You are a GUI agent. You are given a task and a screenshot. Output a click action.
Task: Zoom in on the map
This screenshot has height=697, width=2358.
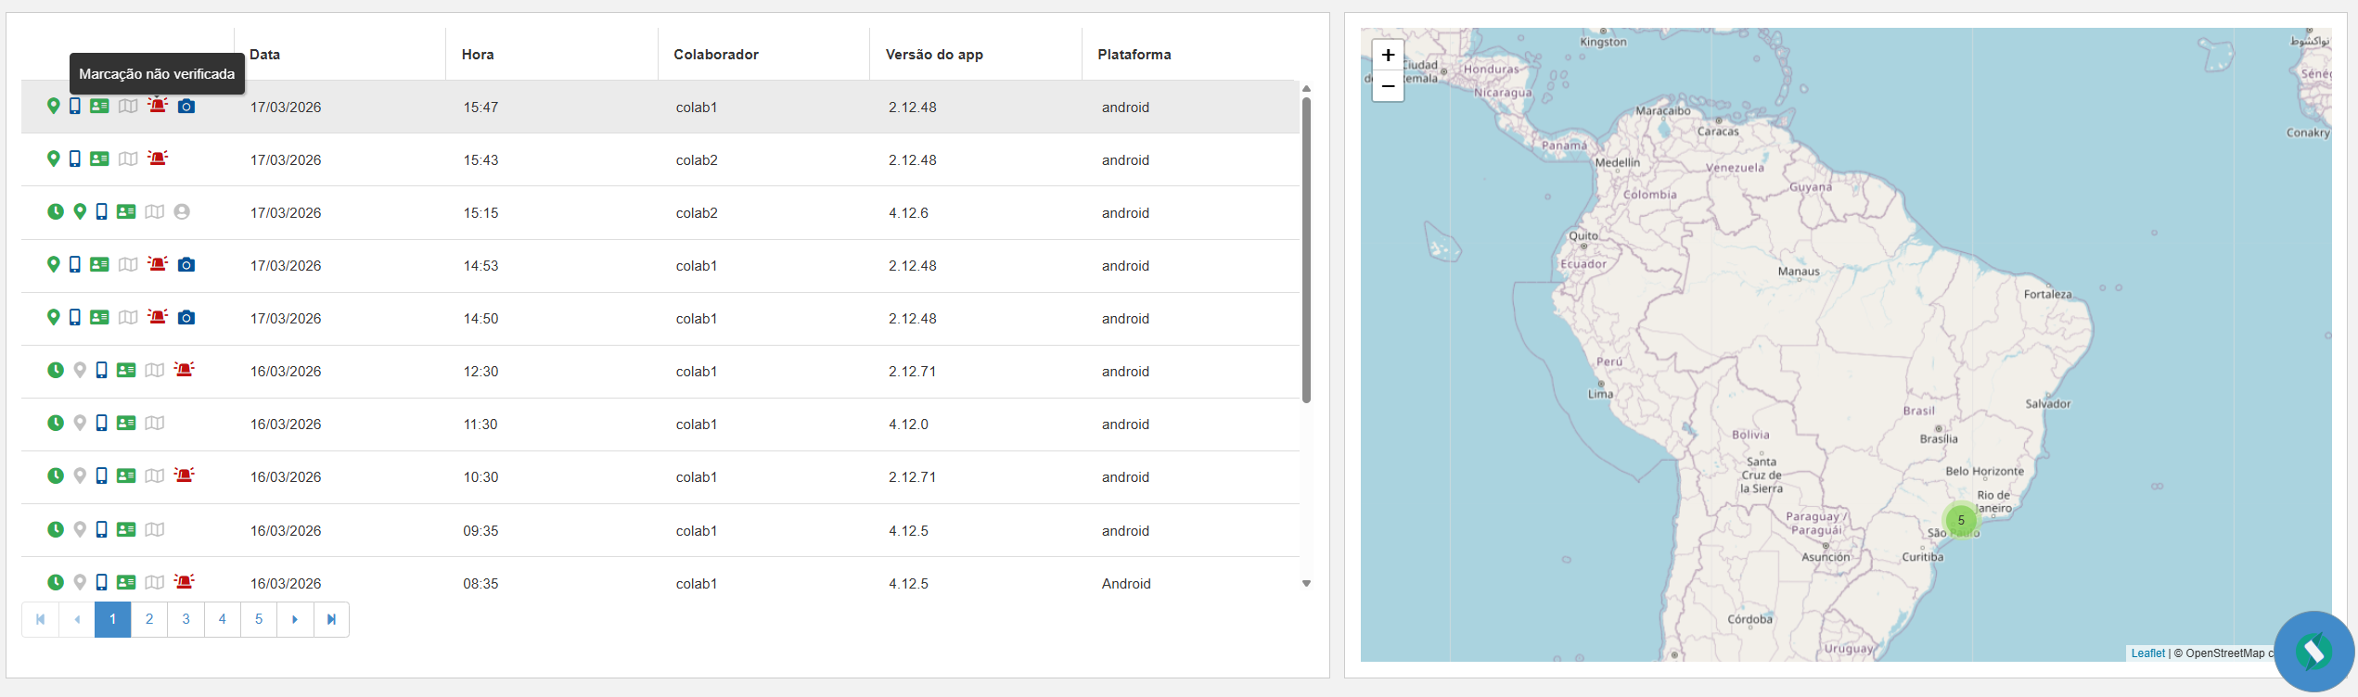(1388, 55)
